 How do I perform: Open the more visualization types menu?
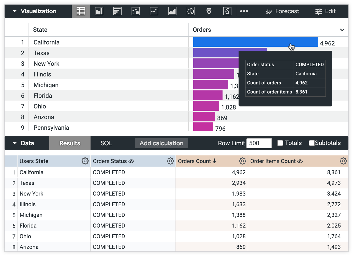(x=243, y=11)
